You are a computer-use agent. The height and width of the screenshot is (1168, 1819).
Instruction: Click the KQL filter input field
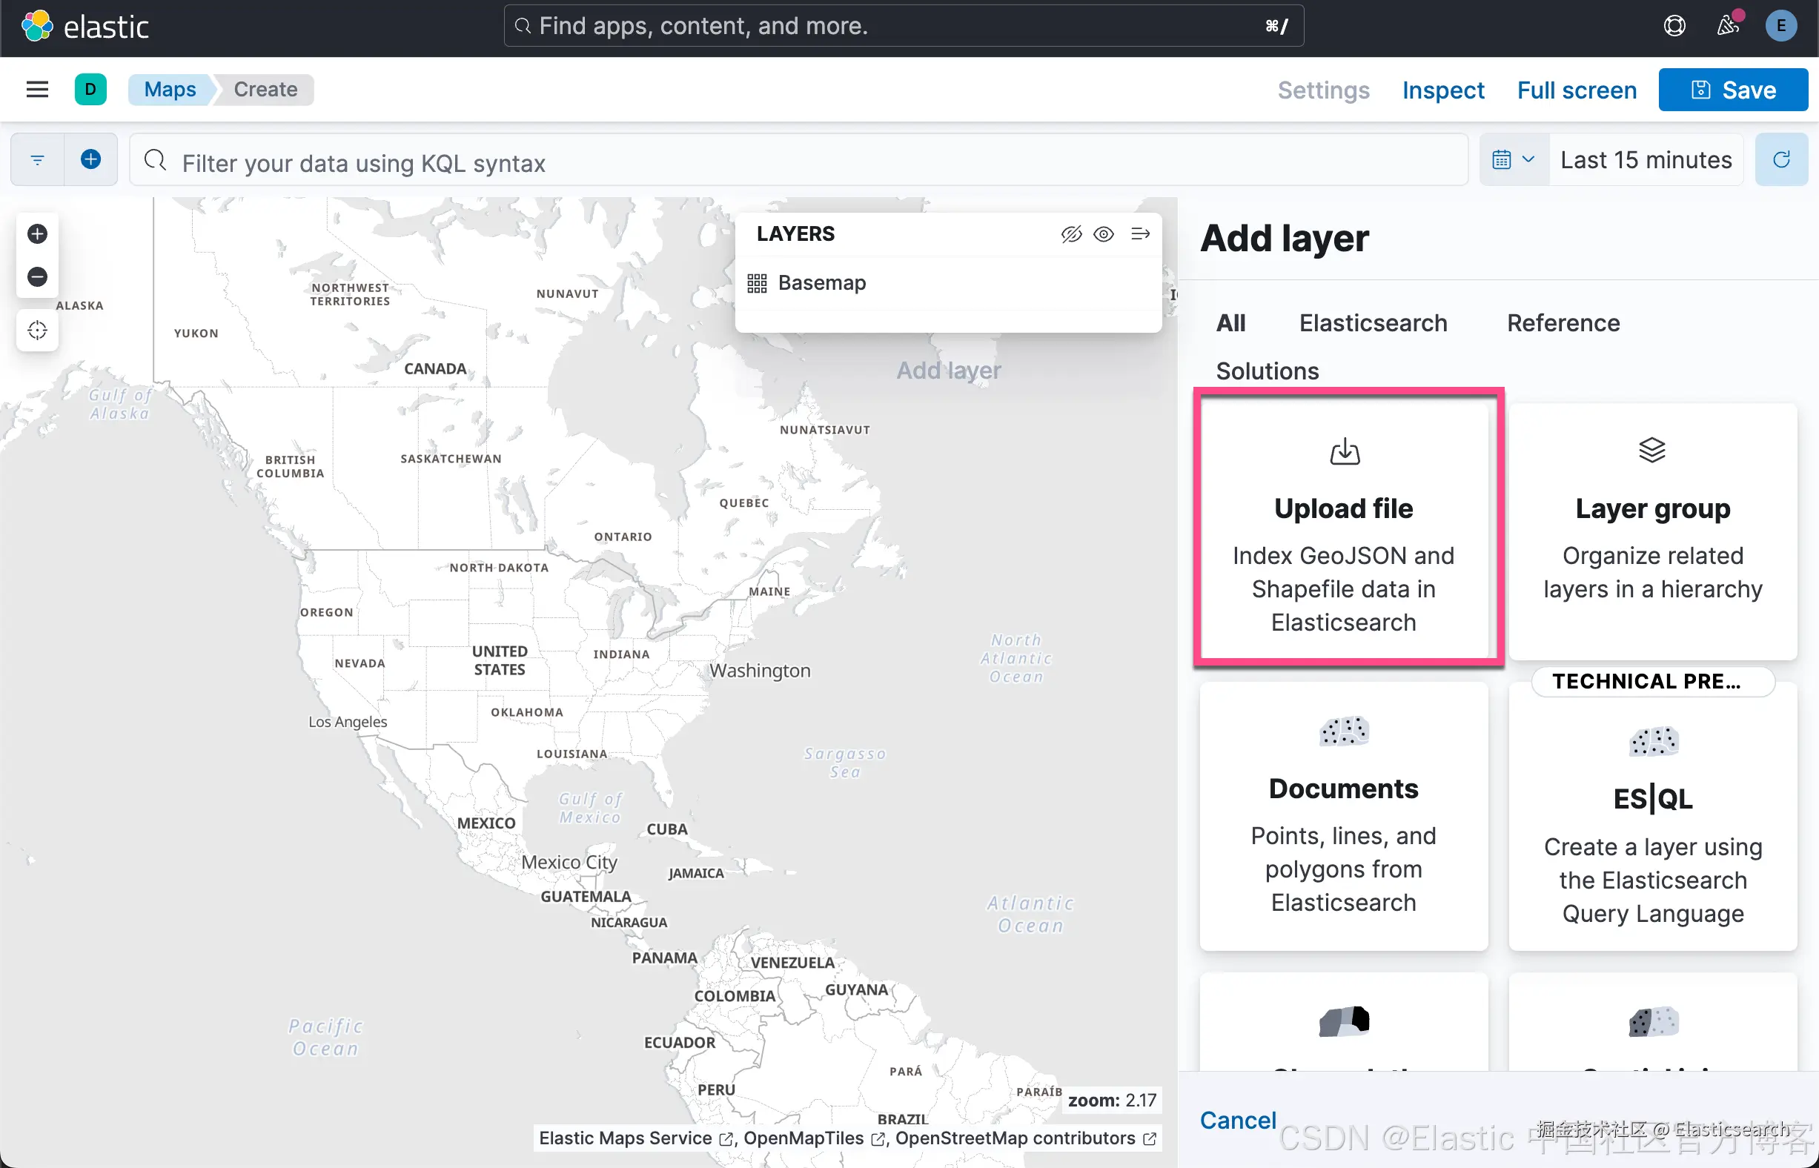click(797, 163)
